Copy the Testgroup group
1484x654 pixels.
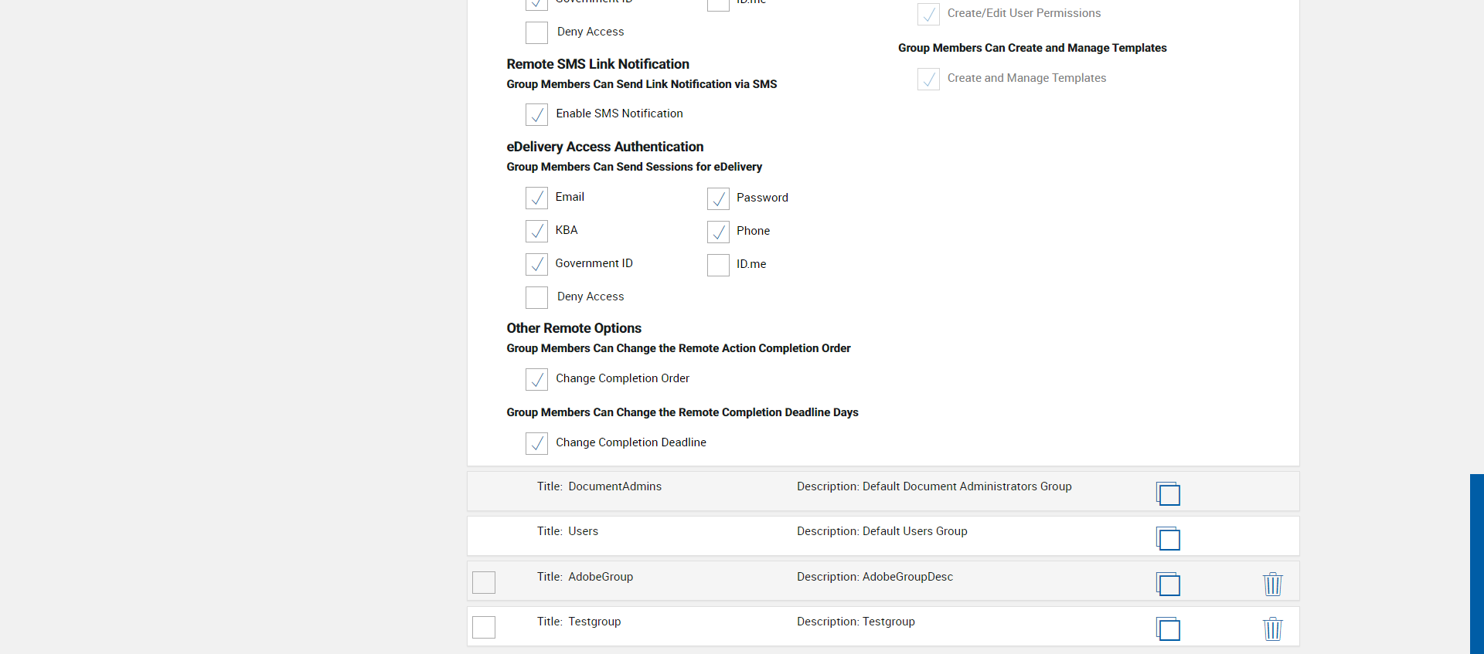pyautogui.click(x=1168, y=629)
